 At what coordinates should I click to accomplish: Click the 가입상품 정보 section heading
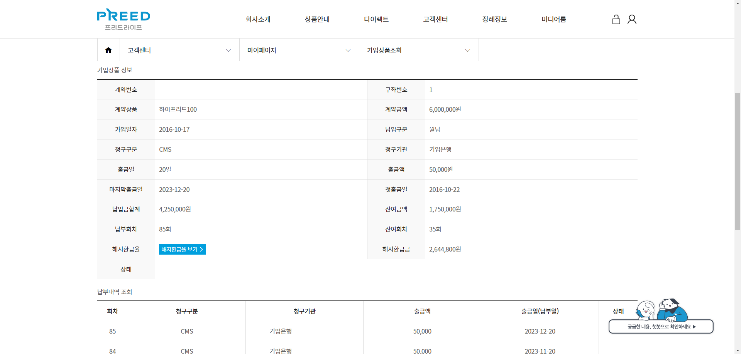pyautogui.click(x=115, y=70)
